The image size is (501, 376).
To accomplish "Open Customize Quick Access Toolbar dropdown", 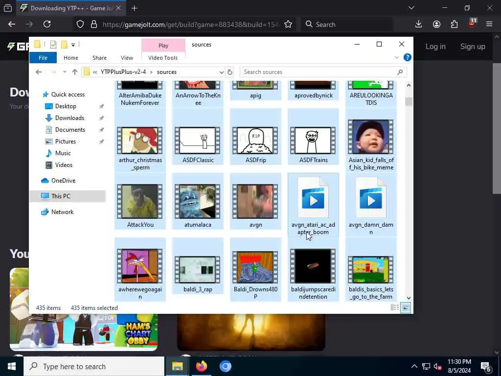I will pos(73,45).
